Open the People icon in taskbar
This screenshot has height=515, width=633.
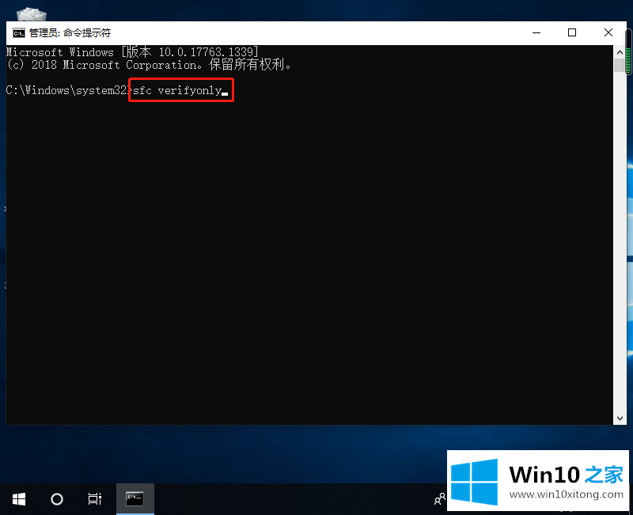pos(439,499)
